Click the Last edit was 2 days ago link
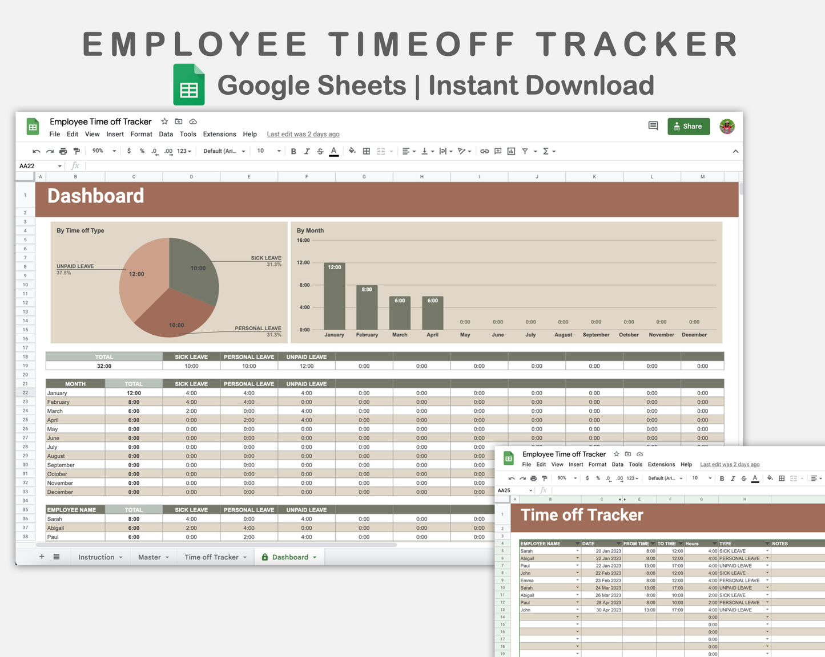Screen dimensions: 825x657 [x=303, y=134]
